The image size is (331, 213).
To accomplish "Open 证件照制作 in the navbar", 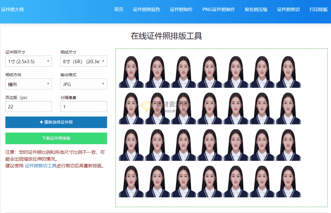I will [181, 9].
